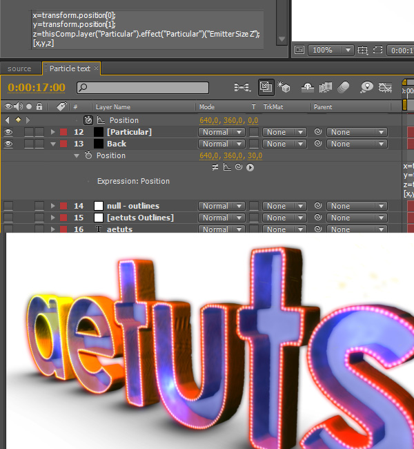The height and width of the screenshot is (449, 414).
Task: Open TrkMat dropdown for Back layer
Action: [x=284, y=144]
